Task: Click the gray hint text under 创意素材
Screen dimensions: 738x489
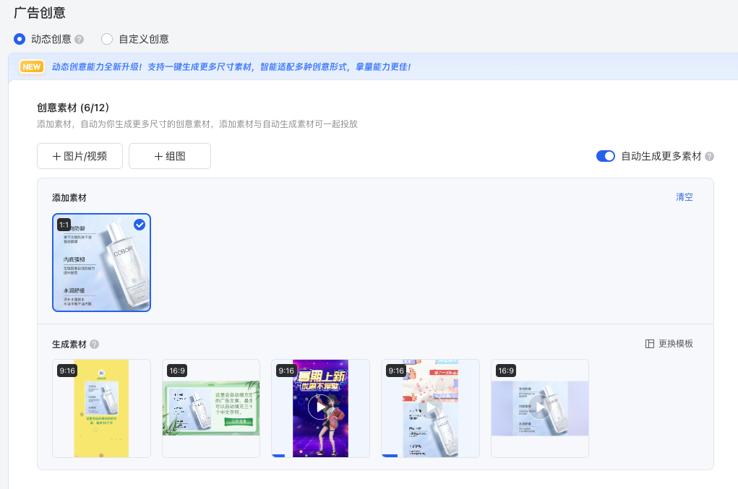Action: (x=197, y=124)
